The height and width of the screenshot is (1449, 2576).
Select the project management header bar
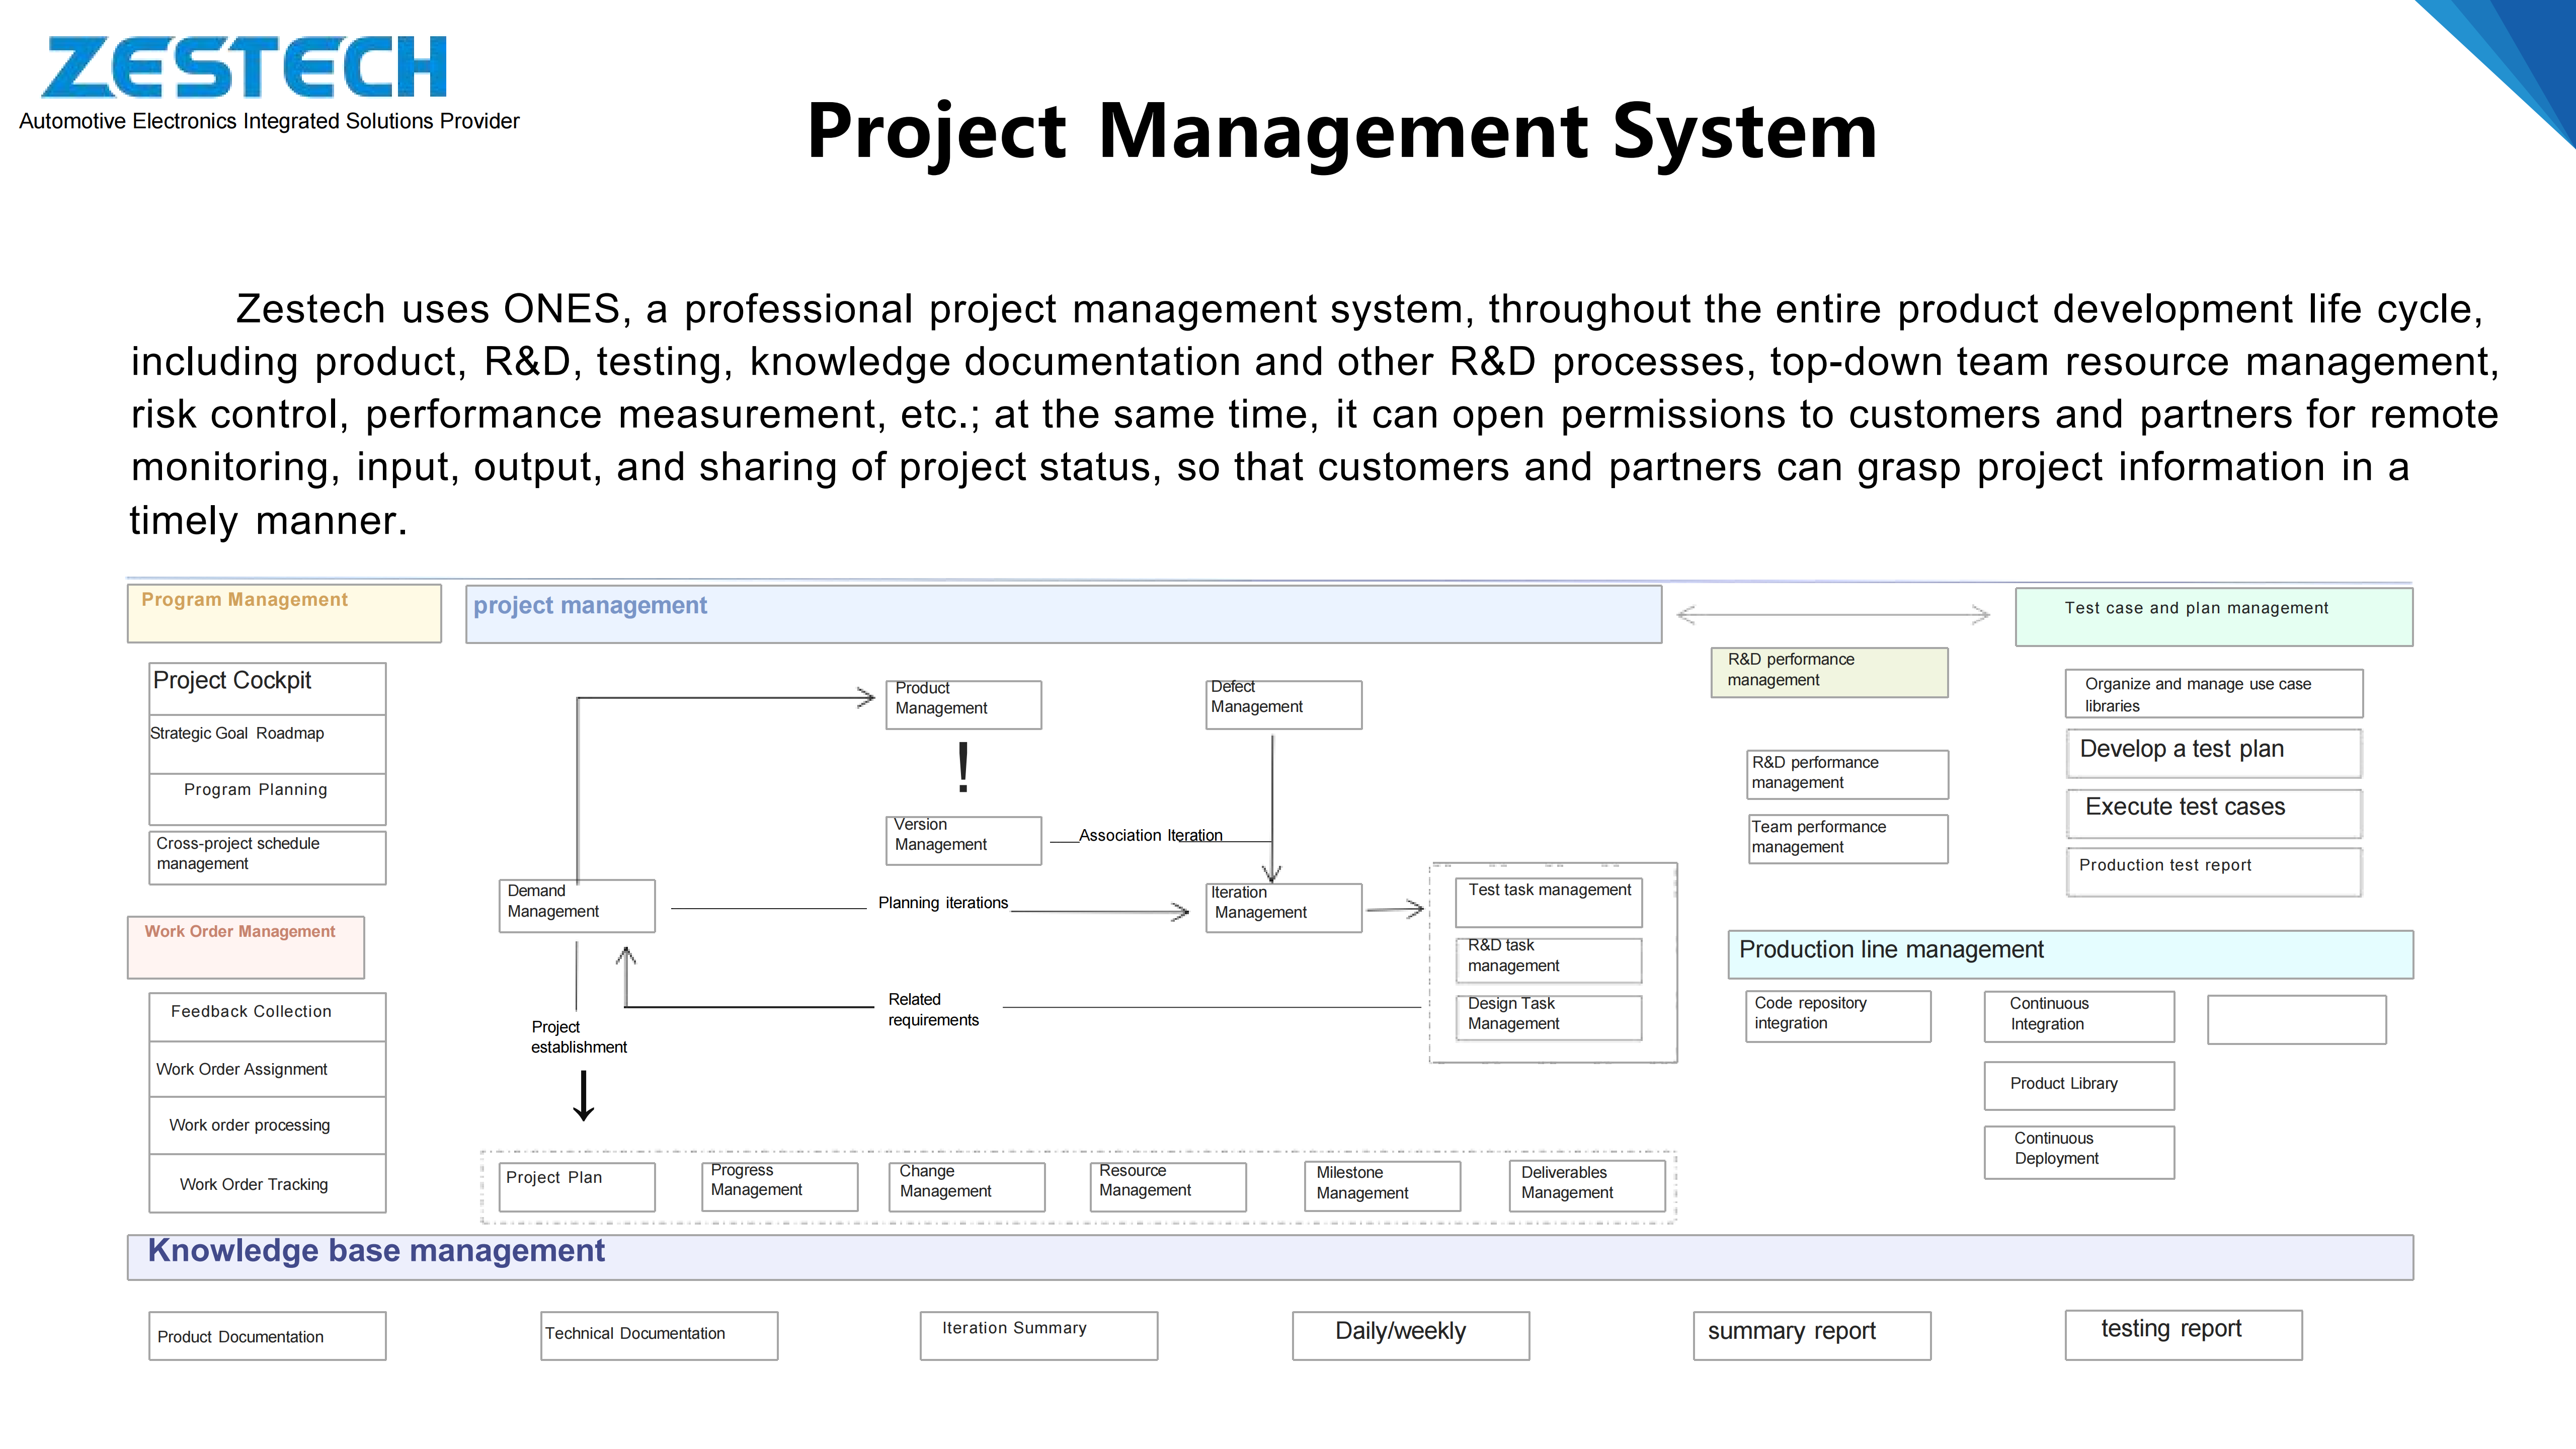coord(1063,614)
